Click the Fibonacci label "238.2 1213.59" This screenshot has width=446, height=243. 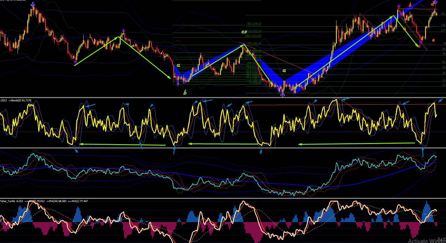(x=253, y=36)
